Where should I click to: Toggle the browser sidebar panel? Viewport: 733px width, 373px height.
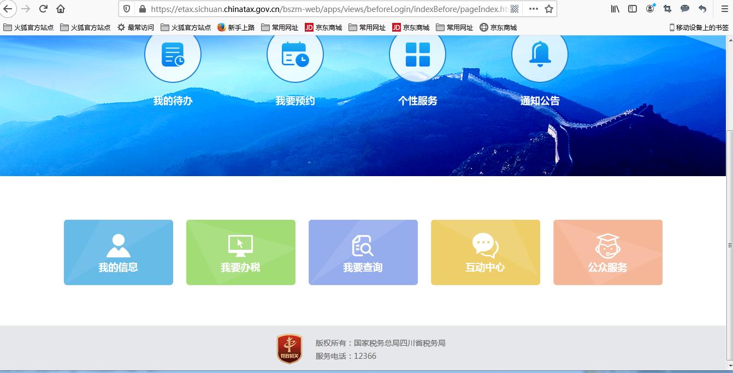[x=631, y=9]
